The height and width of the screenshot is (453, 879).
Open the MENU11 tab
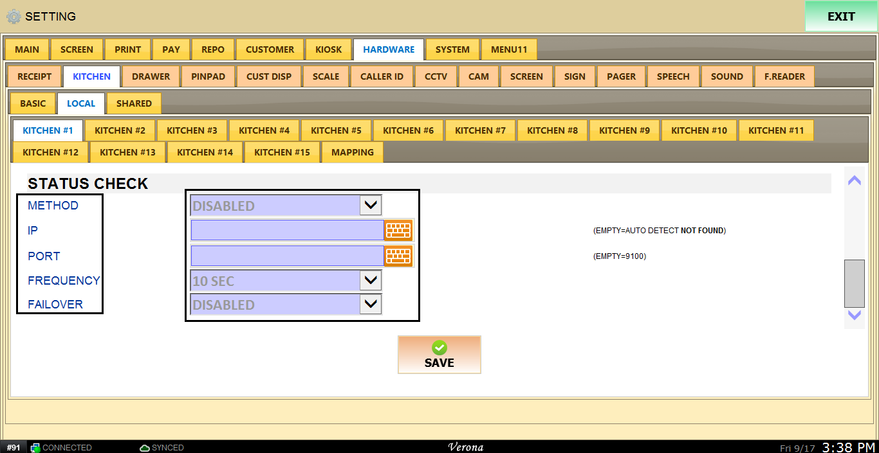click(x=509, y=49)
